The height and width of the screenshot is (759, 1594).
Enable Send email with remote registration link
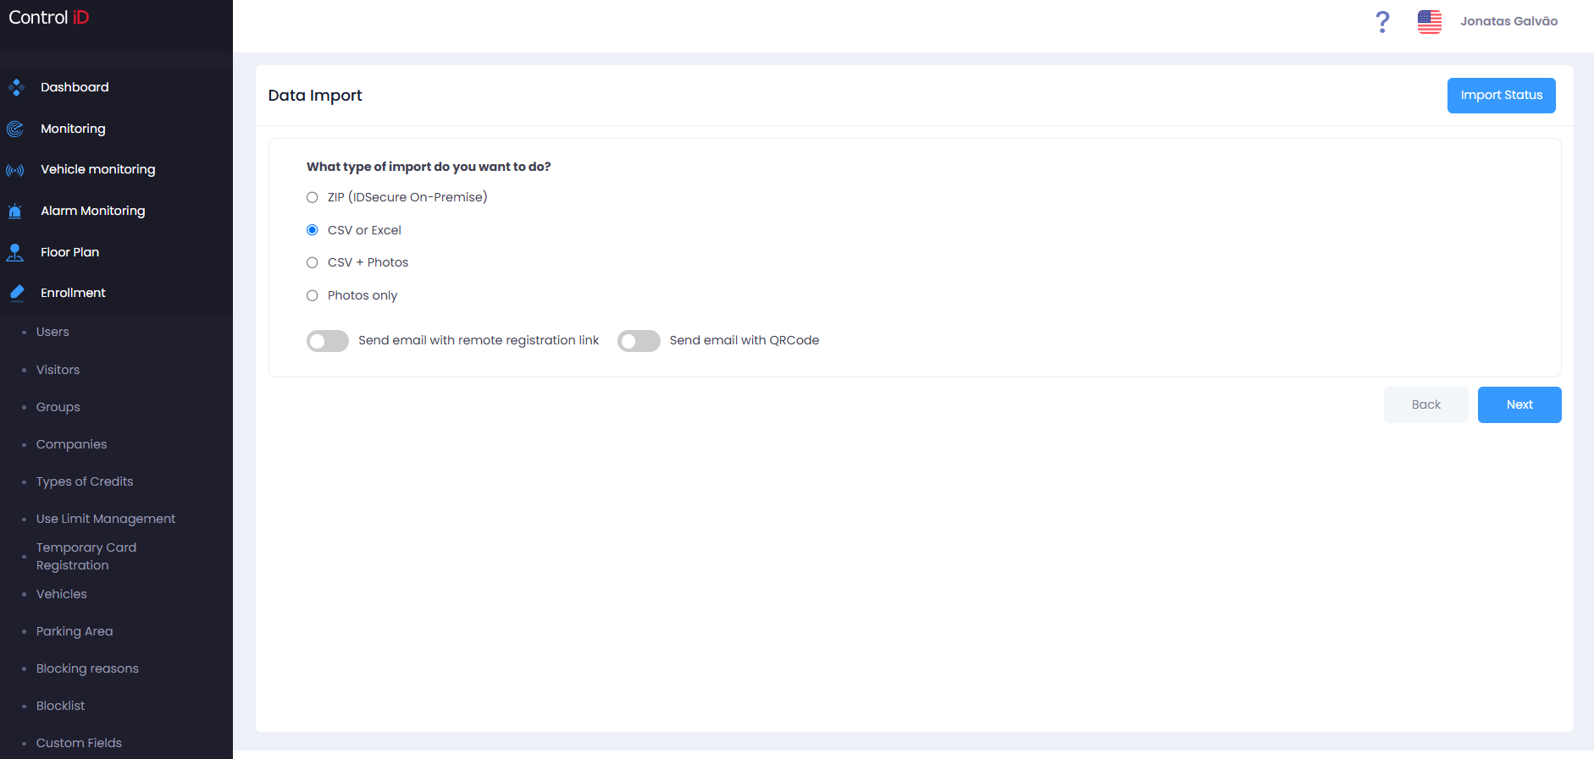(328, 341)
